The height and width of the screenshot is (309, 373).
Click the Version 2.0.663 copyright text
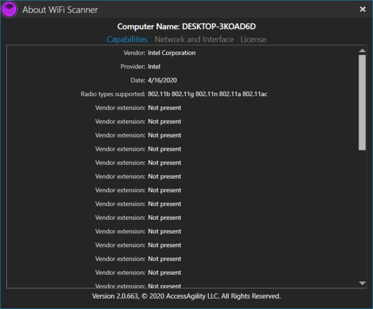tap(187, 296)
